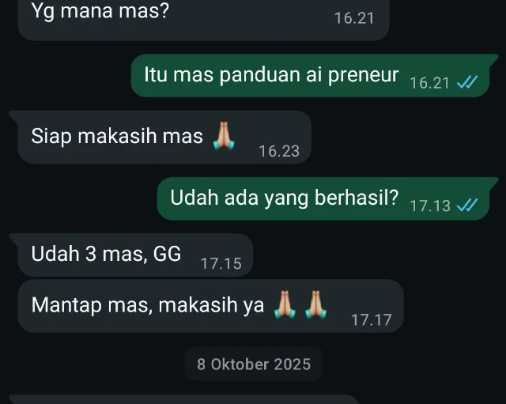Image resolution: width=506 pixels, height=404 pixels.
Task: Select the "Udah 3 mas, GG" message
Action: point(135,255)
